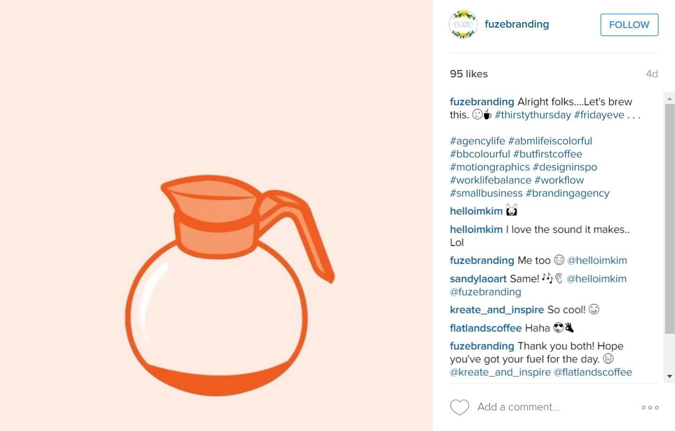Click the comments scrollbar thumb
The image size is (675, 431).
coord(670,219)
